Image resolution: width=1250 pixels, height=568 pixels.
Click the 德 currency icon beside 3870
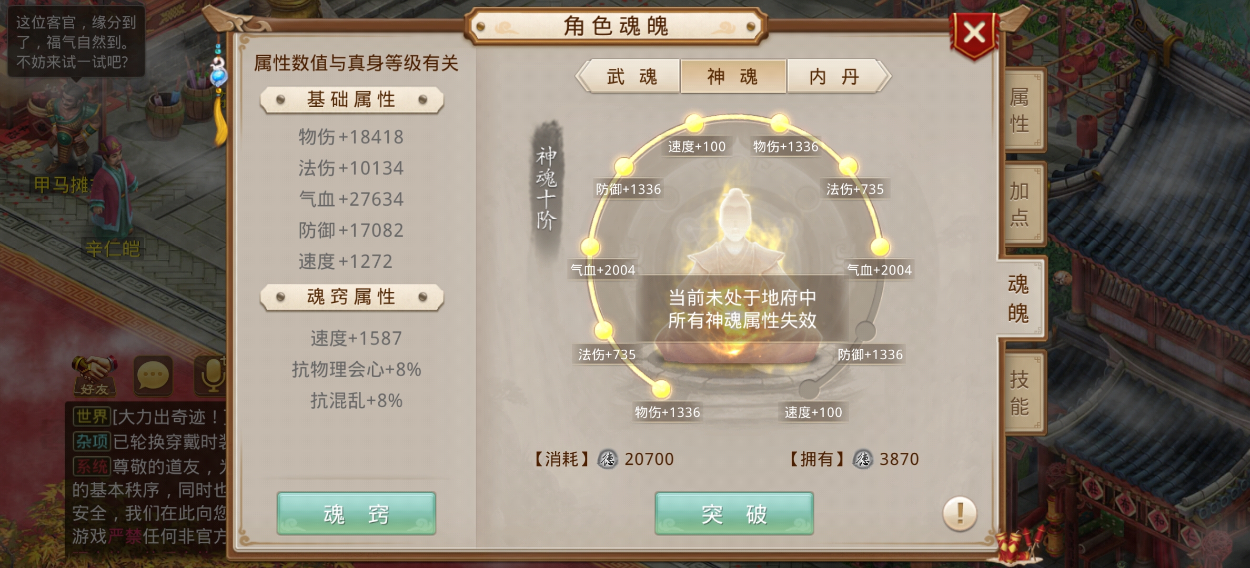pyautogui.click(x=862, y=459)
